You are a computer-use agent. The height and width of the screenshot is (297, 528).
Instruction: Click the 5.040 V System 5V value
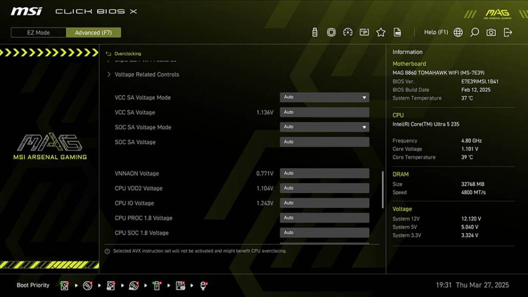tap(469, 227)
